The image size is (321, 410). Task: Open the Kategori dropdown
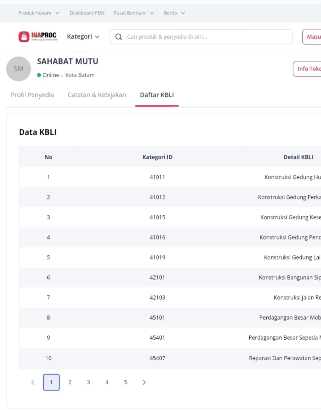(x=83, y=37)
